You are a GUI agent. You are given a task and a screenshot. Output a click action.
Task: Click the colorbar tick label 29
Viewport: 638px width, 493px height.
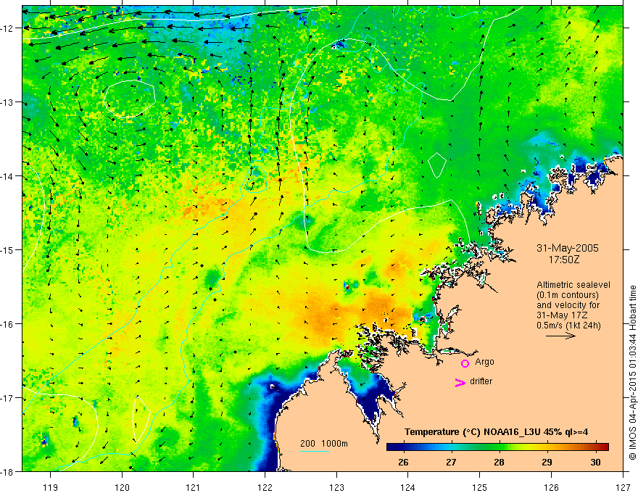[547, 462]
